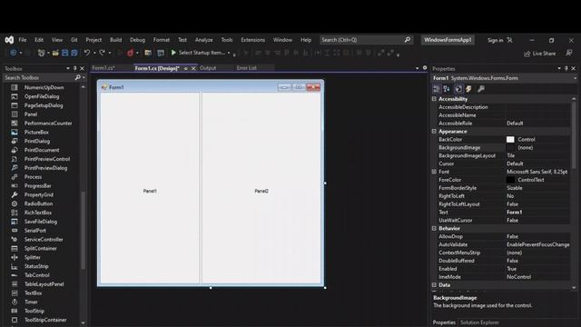Click the Toolbox scroll-down arrow

pos(83,323)
